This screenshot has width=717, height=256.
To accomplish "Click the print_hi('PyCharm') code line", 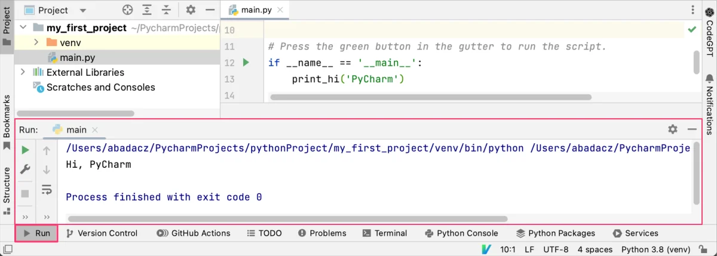I will pos(348,79).
